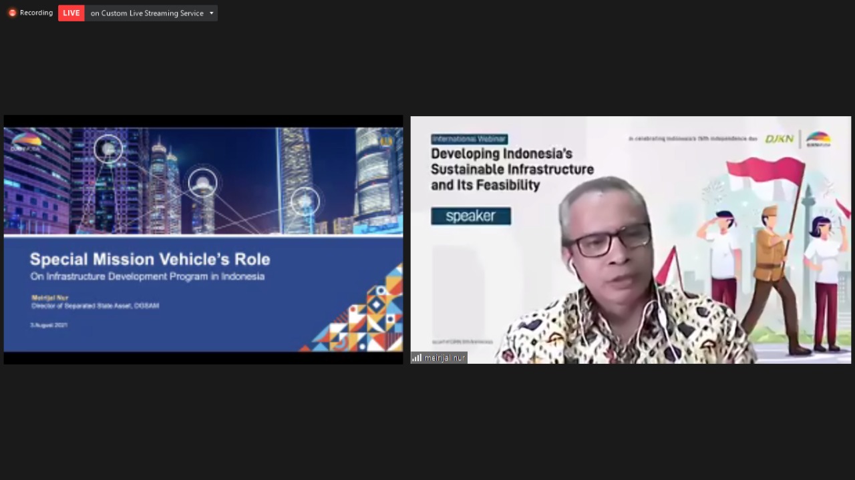Click the slide subtitle about Infrastructure Development Program
Image resolution: width=855 pixels, height=480 pixels.
[x=147, y=276]
